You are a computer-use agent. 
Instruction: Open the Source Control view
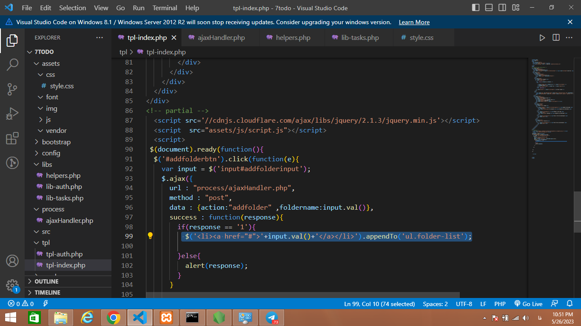[12, 89]
